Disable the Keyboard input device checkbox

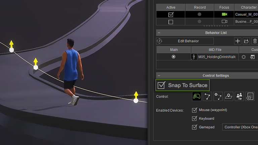(194, 118)
